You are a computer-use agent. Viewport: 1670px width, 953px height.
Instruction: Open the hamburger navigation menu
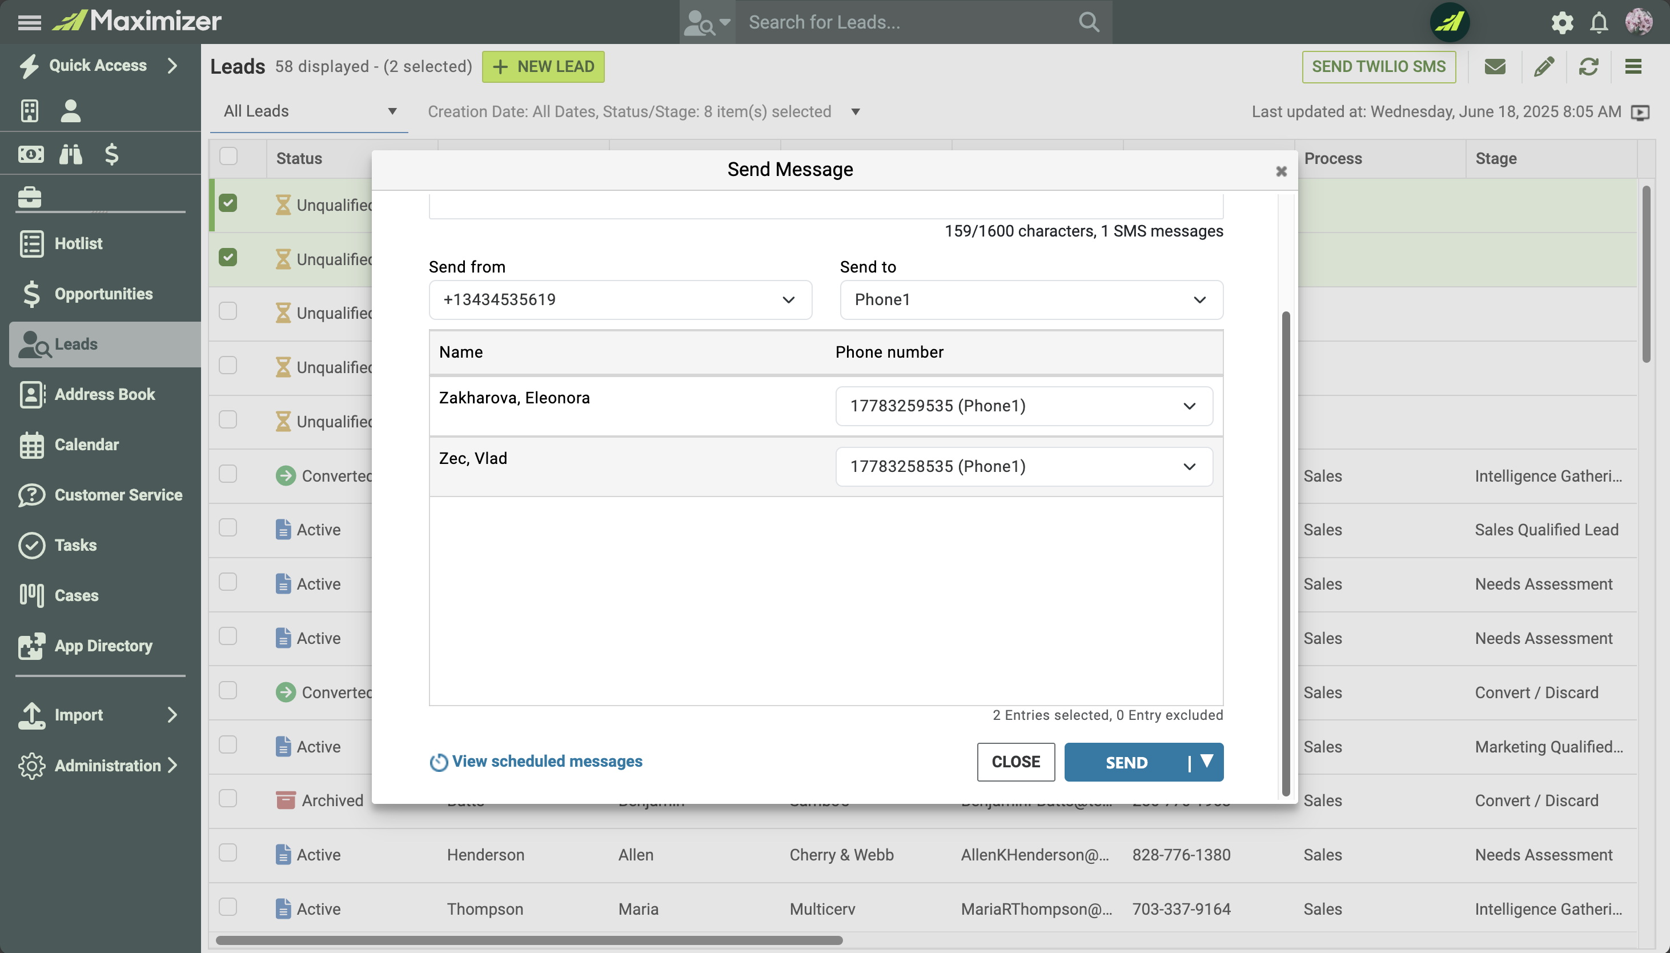click(30, 22)
